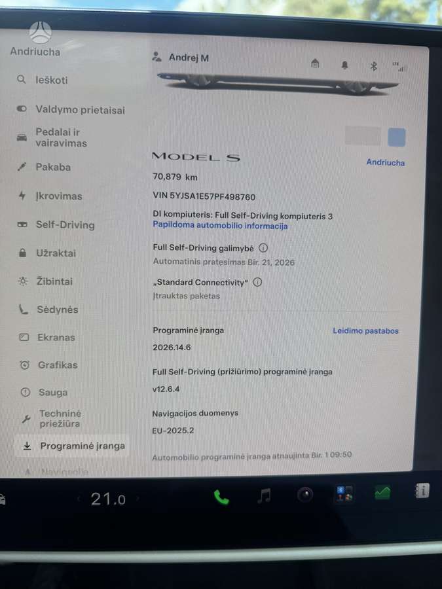442x589 pixels.
Task: Open the Self-Driving menu
Action: coord(56,224)
